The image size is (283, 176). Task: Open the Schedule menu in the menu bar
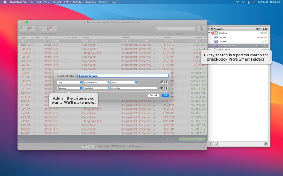tap(78, 2)
